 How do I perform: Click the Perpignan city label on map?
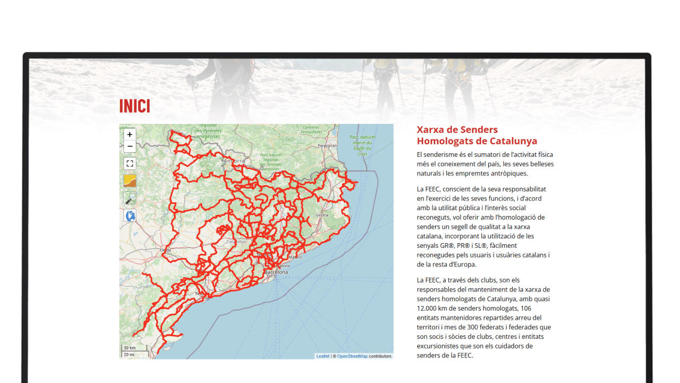(327, 145)
